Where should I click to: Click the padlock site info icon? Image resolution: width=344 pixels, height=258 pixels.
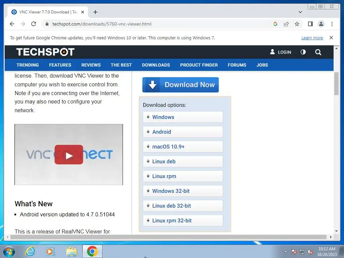(47, 24)
